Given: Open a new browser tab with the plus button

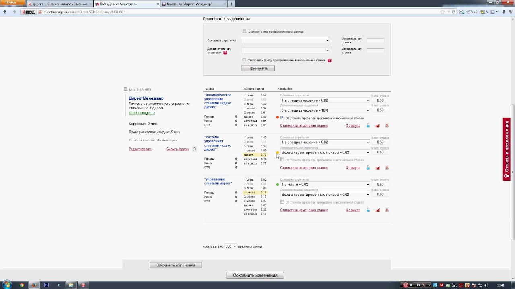Looking at the screenshot, I should (231, 4).
